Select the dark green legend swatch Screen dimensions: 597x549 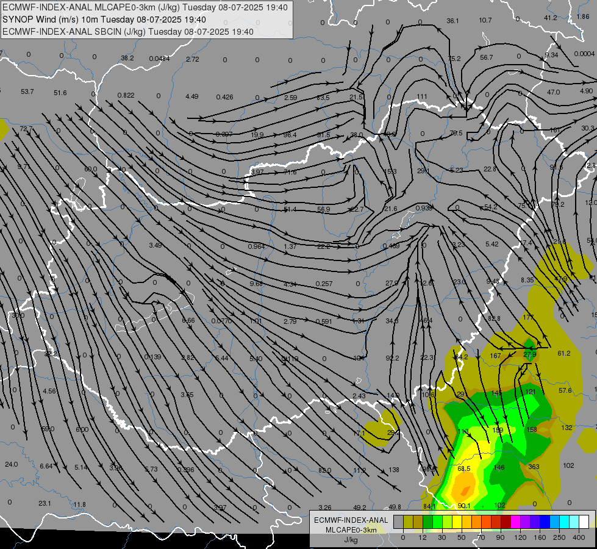pyautogui.click(x=427, y=522)
